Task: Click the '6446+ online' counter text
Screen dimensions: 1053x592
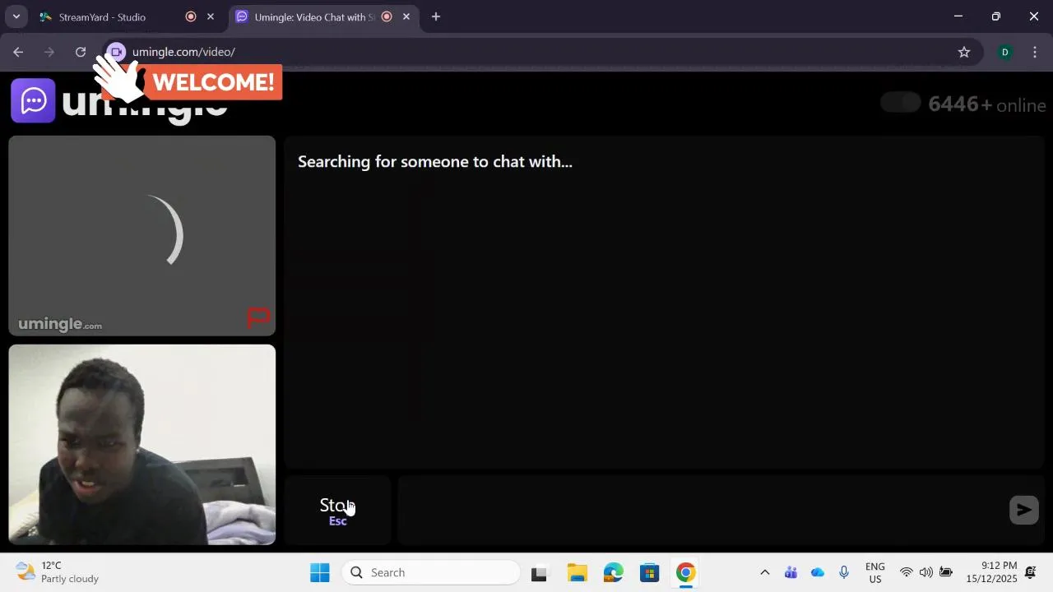Action: [987, 104]
